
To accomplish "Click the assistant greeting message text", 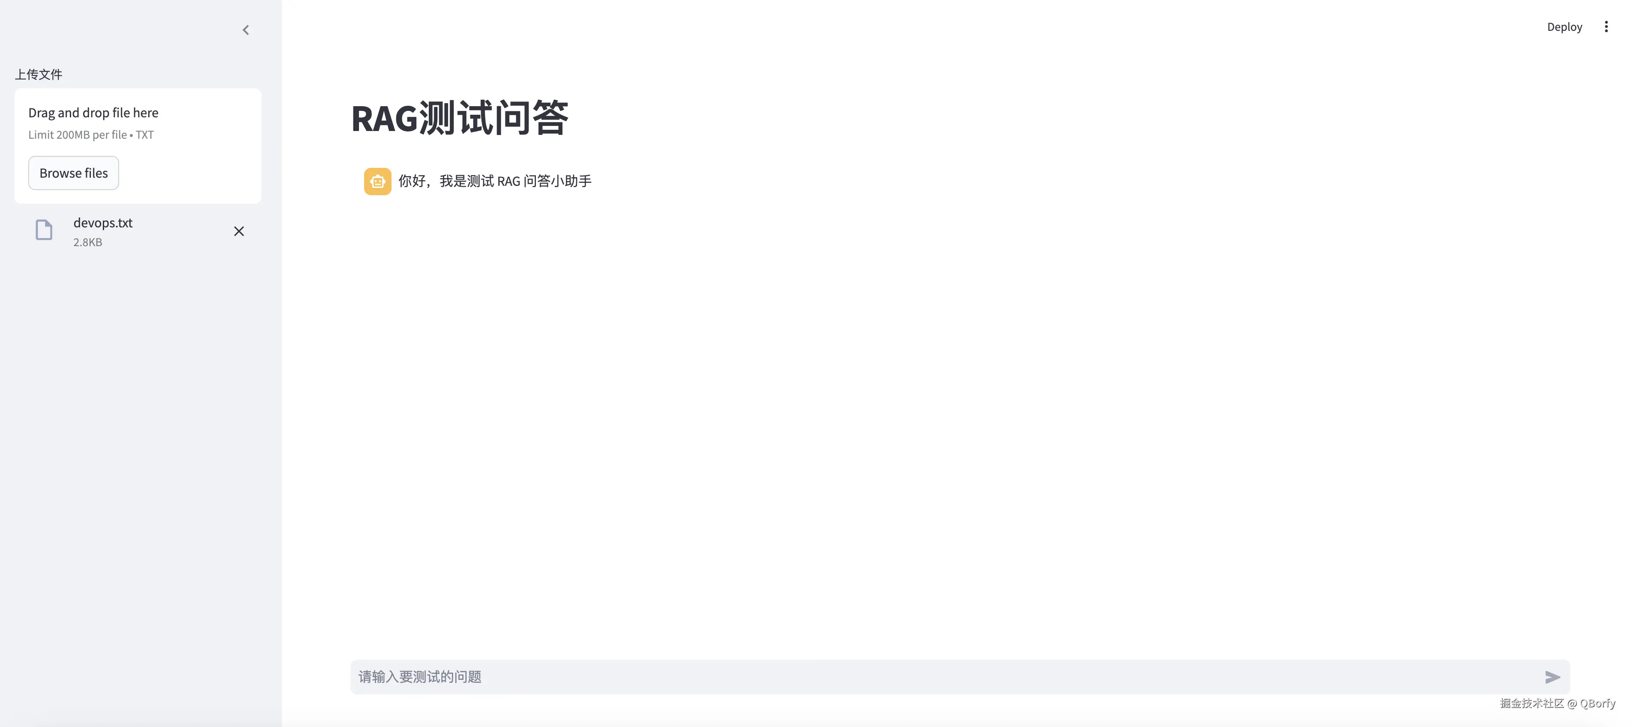I will (x=494, y=181).
